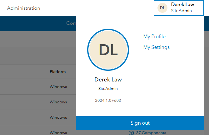The height and width of the screenshot is (135, 209).
Task: Click the large DL profile picture
Action: point(108,49)
